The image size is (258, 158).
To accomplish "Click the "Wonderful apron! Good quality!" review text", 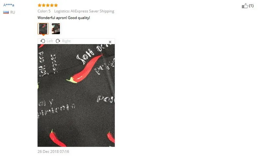I will (x=64, y=18).
